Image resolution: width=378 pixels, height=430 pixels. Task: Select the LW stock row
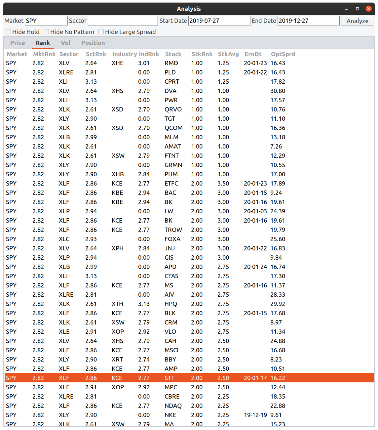coord(189,211)
